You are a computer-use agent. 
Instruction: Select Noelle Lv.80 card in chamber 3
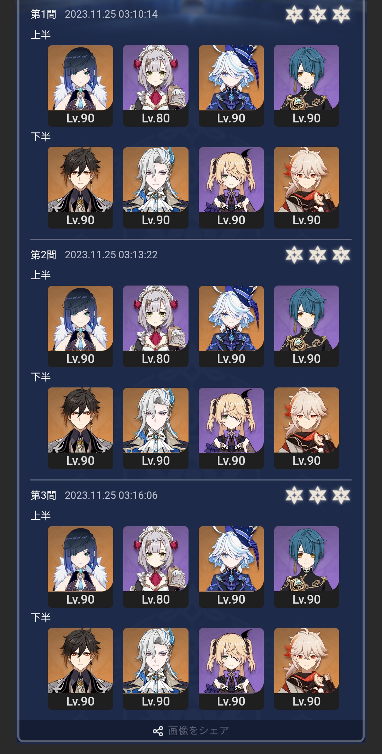click(x=156, y=567)
